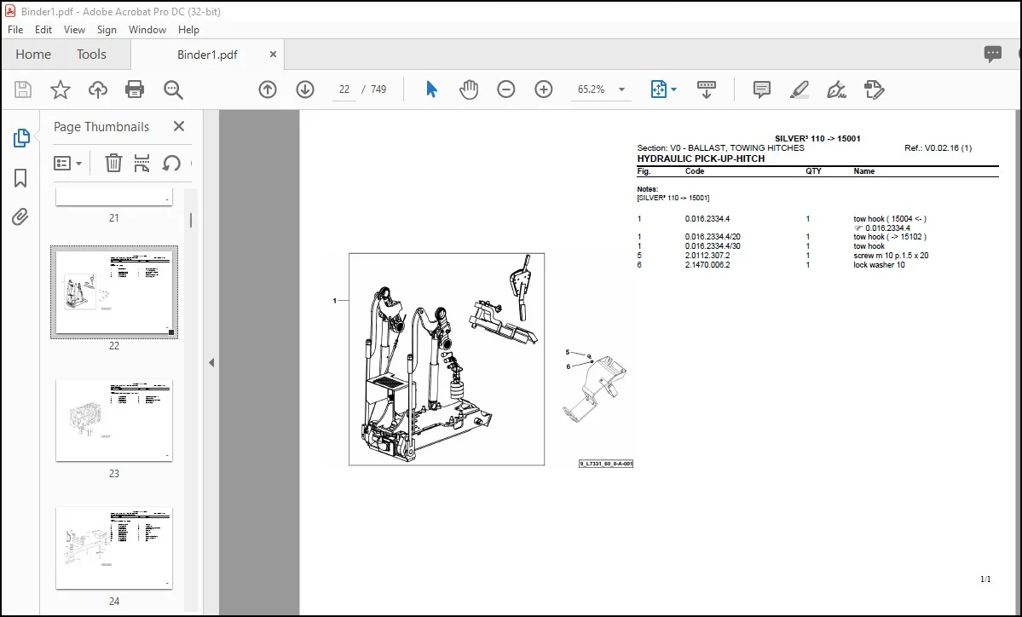Click the page number input field
1022x617 pixels.
344,89
